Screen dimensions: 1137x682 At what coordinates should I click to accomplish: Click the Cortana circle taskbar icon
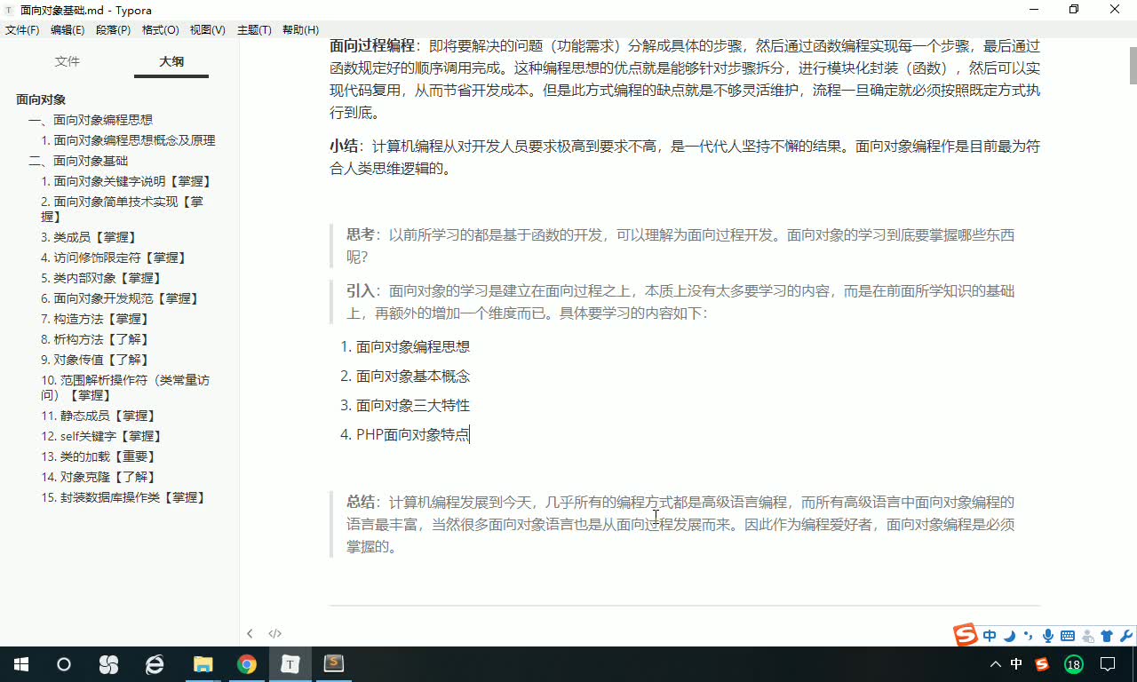64,664
